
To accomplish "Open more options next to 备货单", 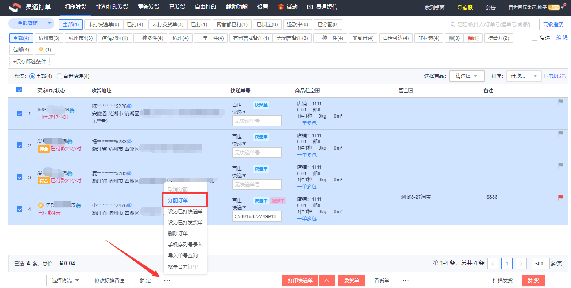I will click(x=405, y=280).
